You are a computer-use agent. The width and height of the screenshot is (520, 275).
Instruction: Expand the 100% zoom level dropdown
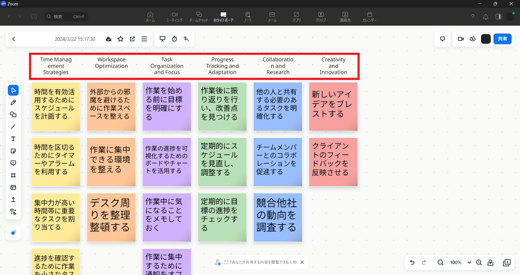[469, 263]
